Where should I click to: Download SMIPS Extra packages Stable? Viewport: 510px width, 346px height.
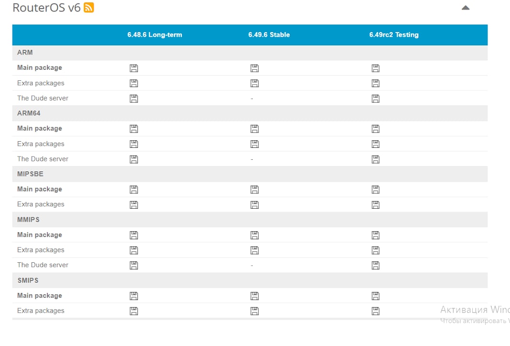(x=255, y=311)
